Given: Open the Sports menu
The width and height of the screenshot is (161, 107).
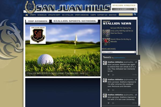Looking at the screenshot, I should 33,15.
